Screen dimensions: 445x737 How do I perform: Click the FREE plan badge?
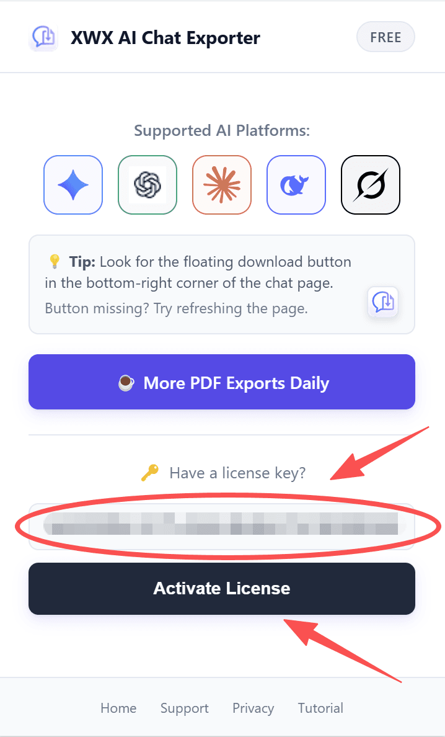click(x=386, y=37)
